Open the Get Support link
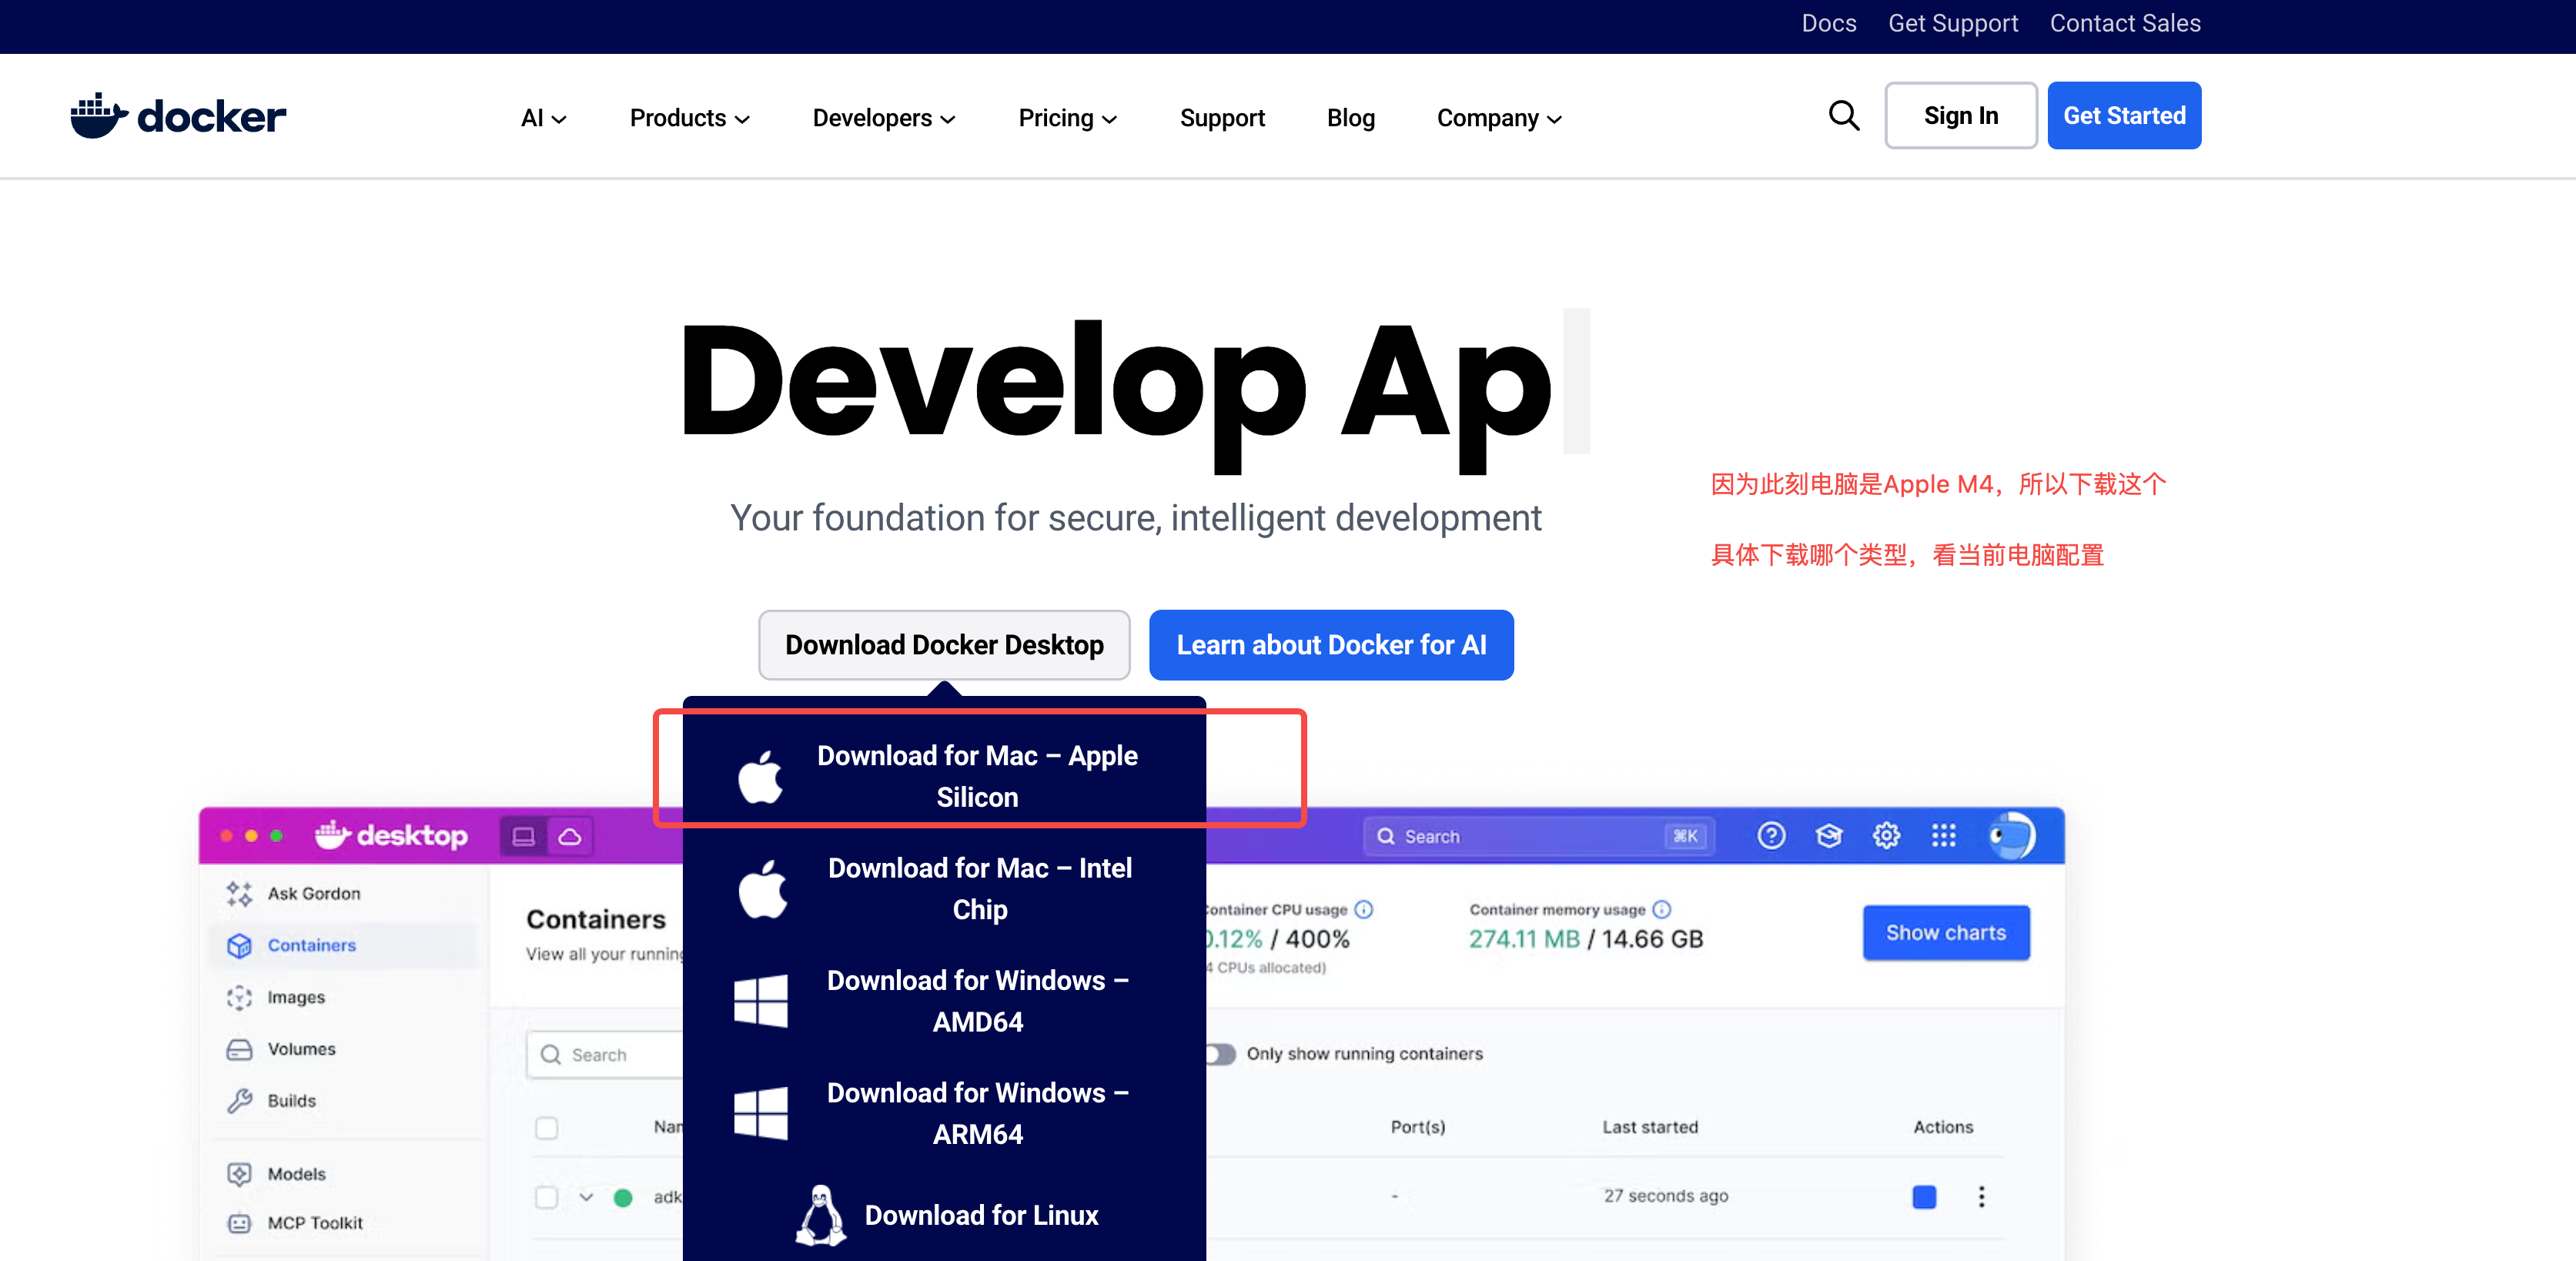 (1952, 23)
